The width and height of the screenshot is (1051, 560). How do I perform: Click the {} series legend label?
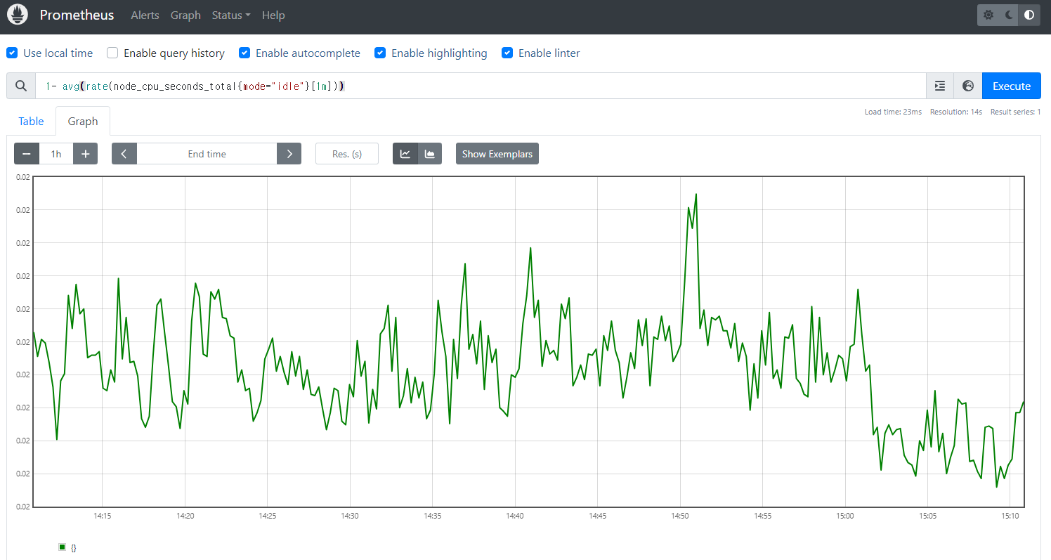coord(73,547)
